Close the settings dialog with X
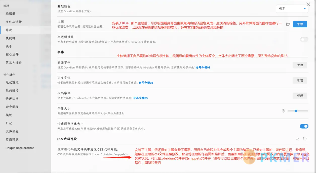 [308, 4]
